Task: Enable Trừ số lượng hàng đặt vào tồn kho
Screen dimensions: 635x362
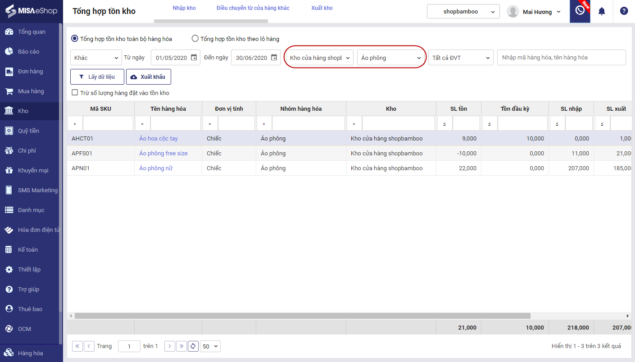Action: click(x=75, y=93)
